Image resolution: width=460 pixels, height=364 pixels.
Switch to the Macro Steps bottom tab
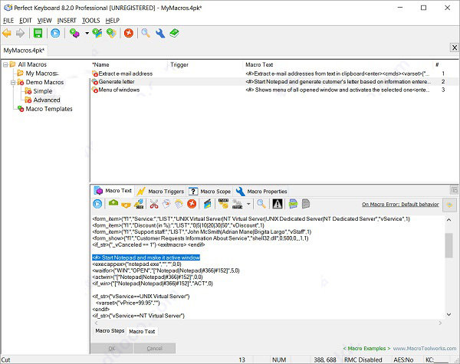(x=110, y=330)
